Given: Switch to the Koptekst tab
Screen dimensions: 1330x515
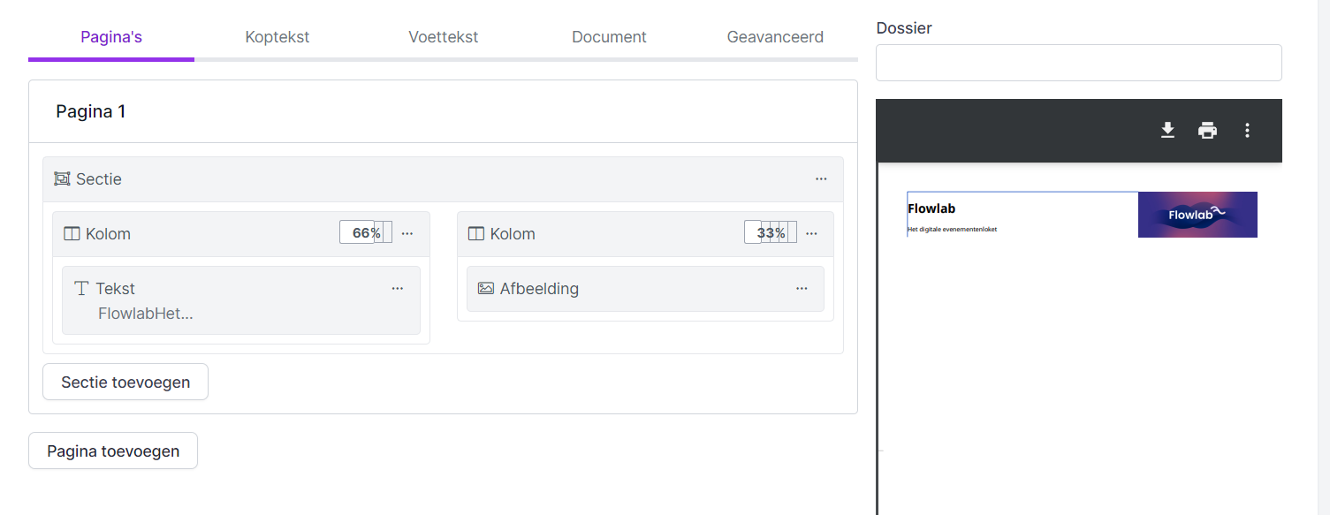Looking at the screenshot, I should 277,37.
